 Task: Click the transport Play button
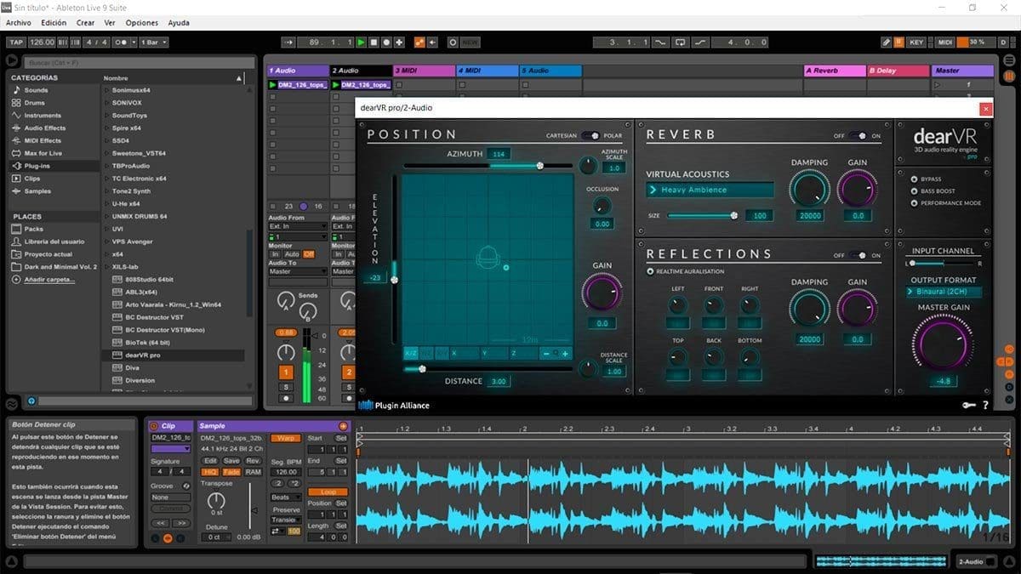point(361,42)
